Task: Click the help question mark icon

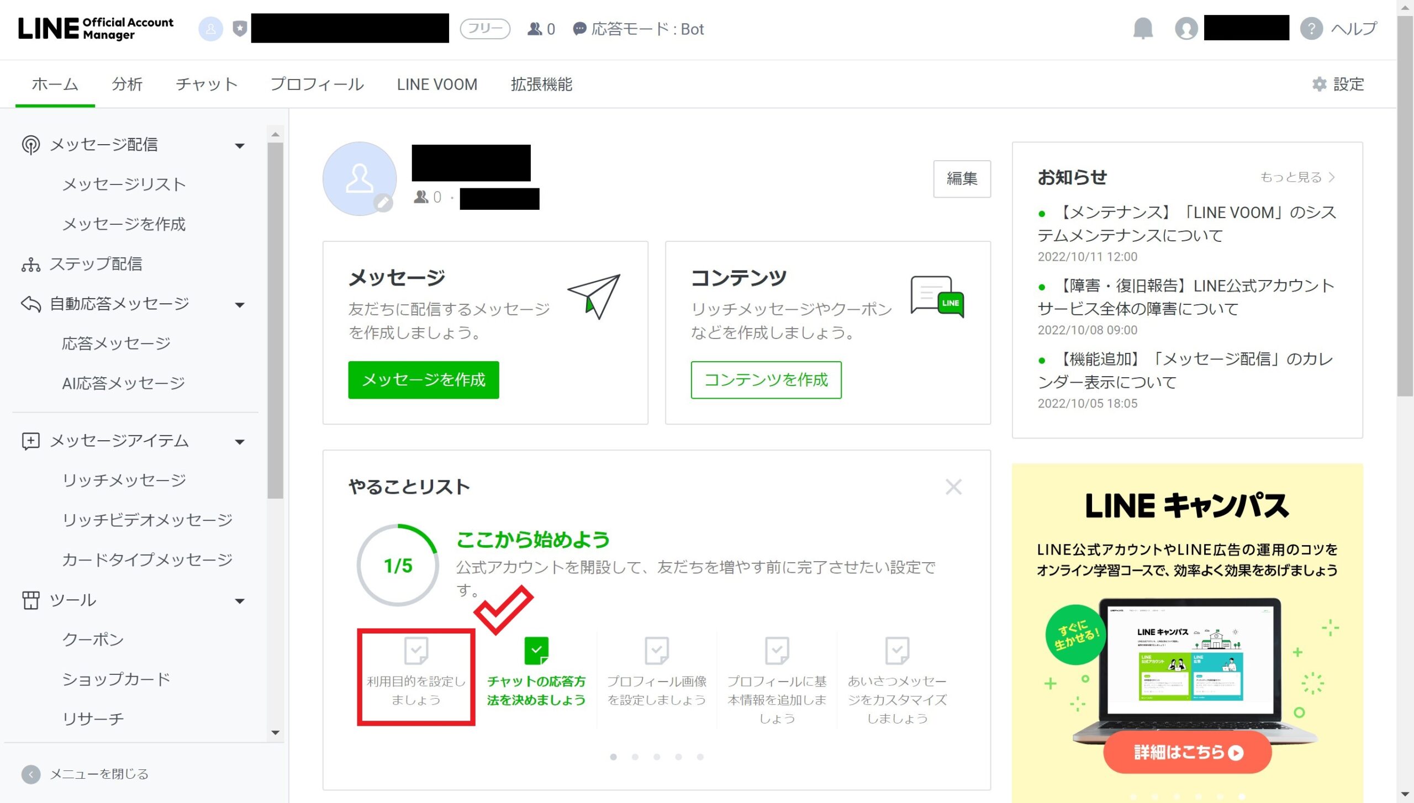Action: [x=1311, y=28]
